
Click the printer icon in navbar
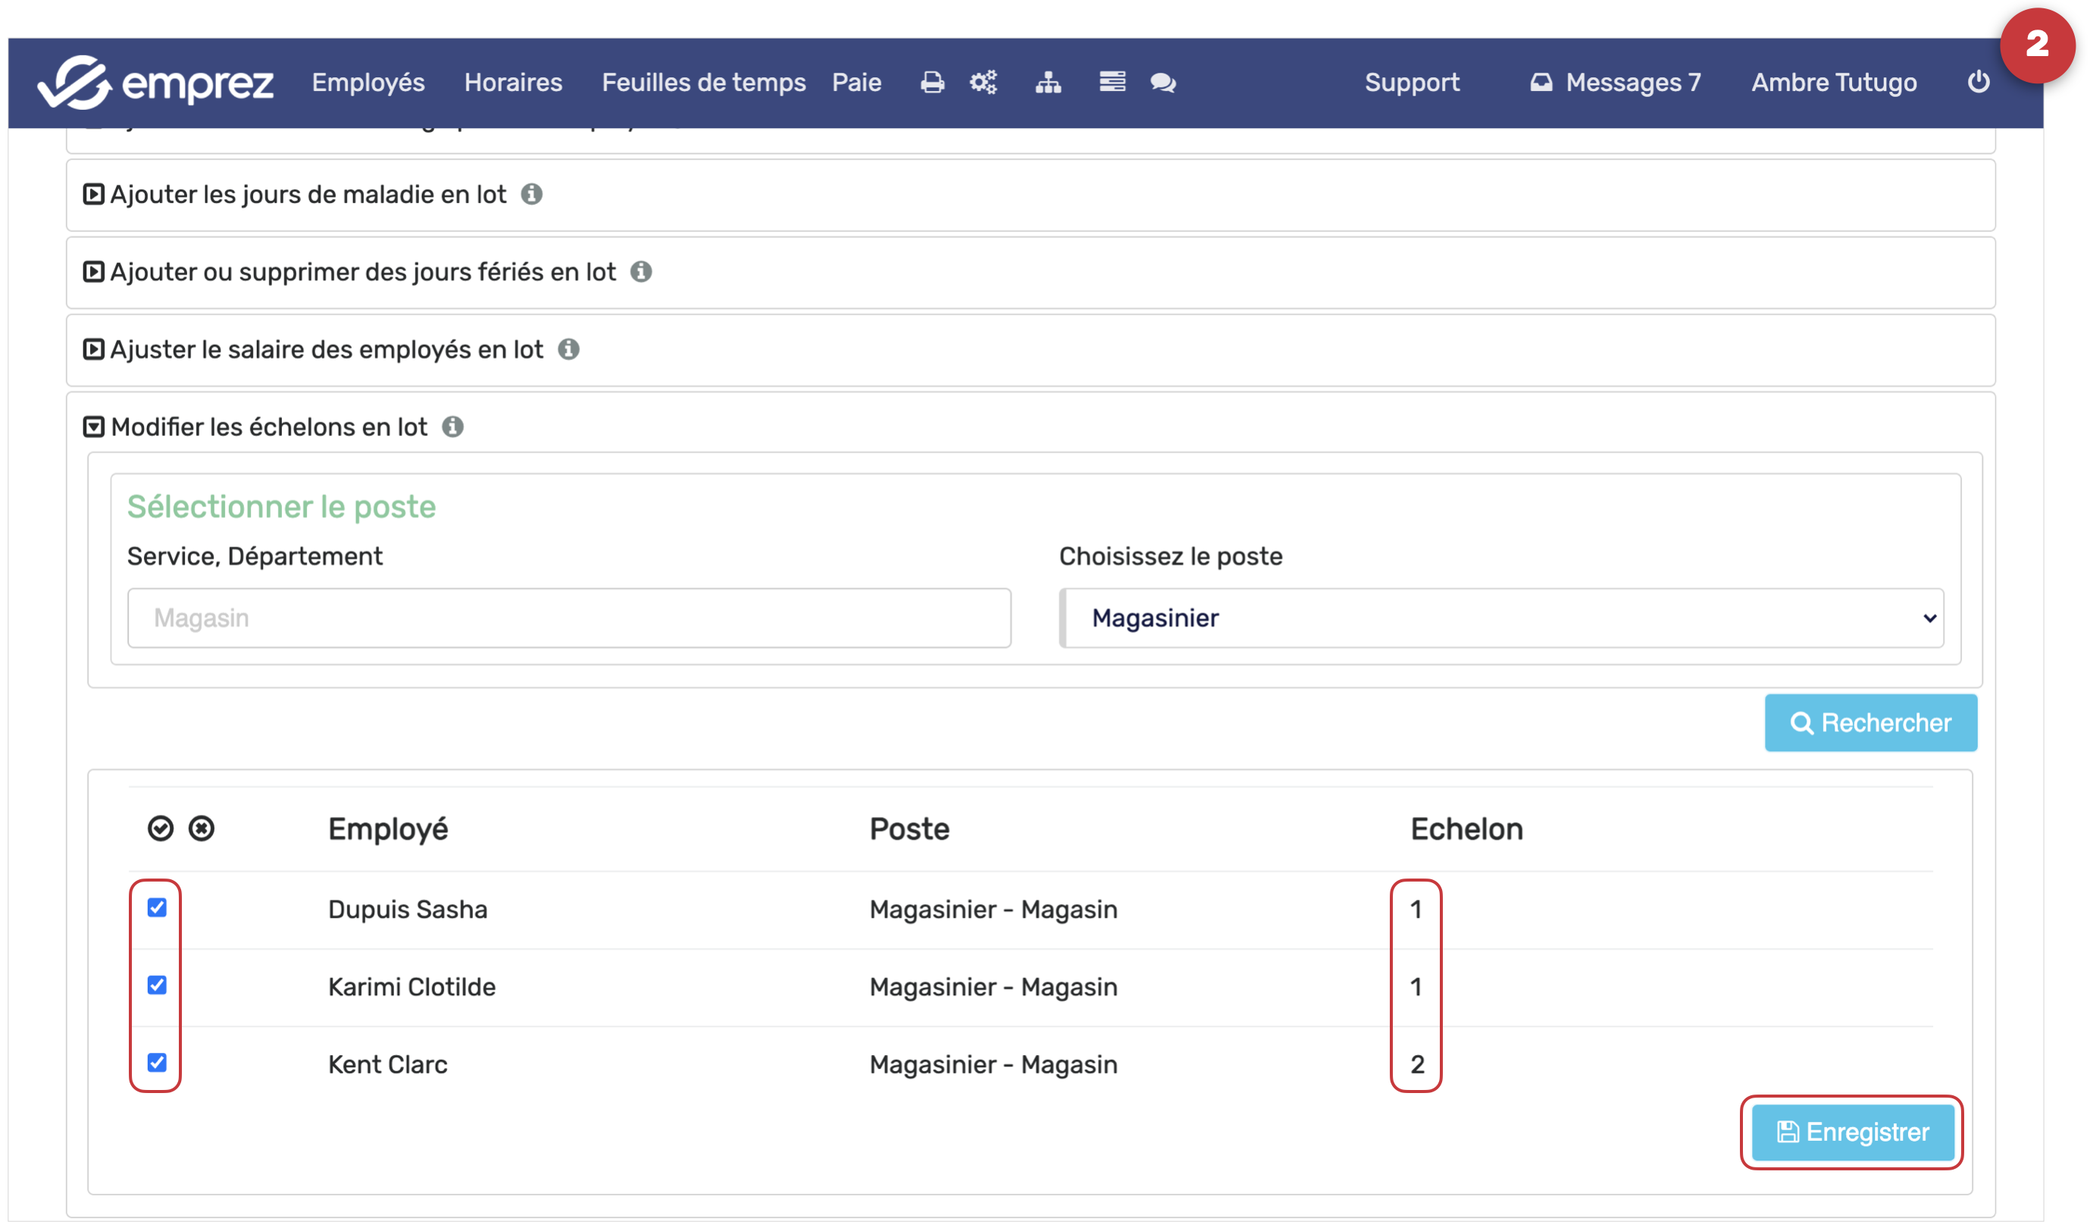click(931, 82)
